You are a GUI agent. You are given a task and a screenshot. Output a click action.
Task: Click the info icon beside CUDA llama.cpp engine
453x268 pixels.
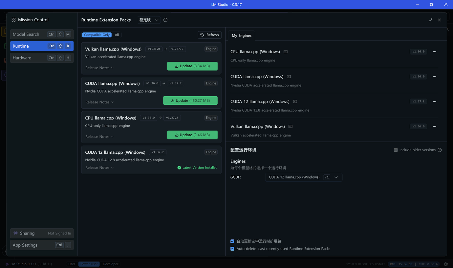click(289, 77)
